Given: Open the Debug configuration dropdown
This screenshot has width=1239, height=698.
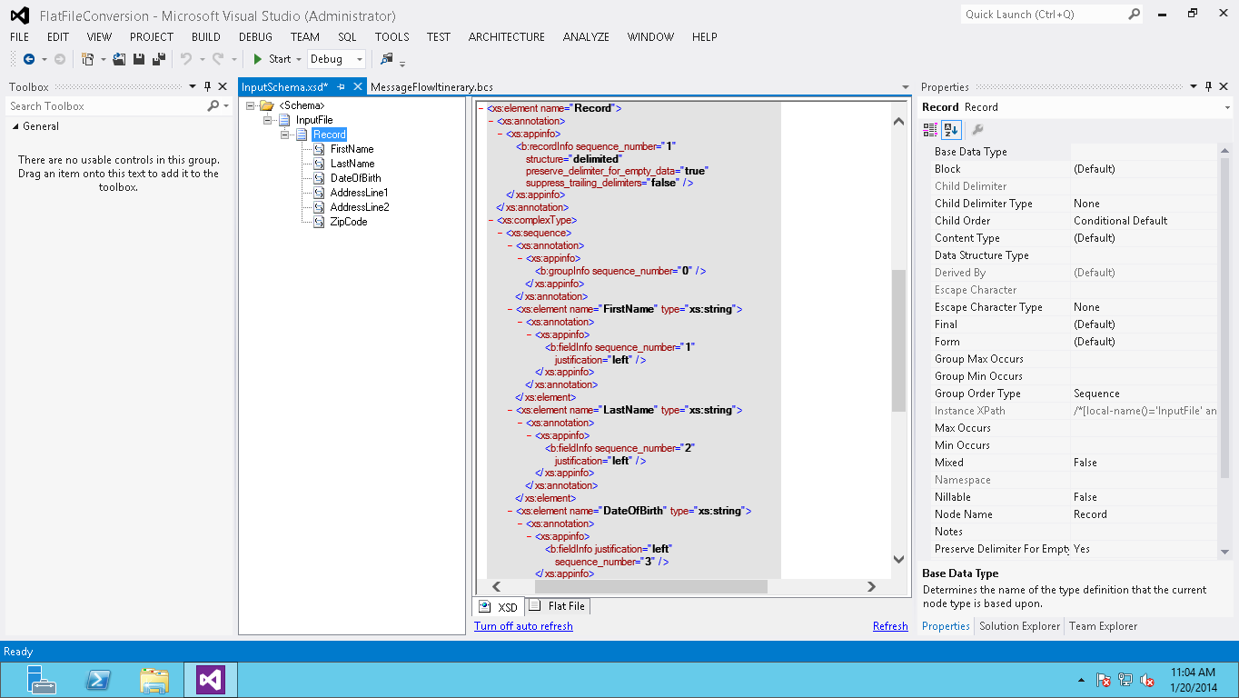Looking at the screenshot, I should [360, 59].
